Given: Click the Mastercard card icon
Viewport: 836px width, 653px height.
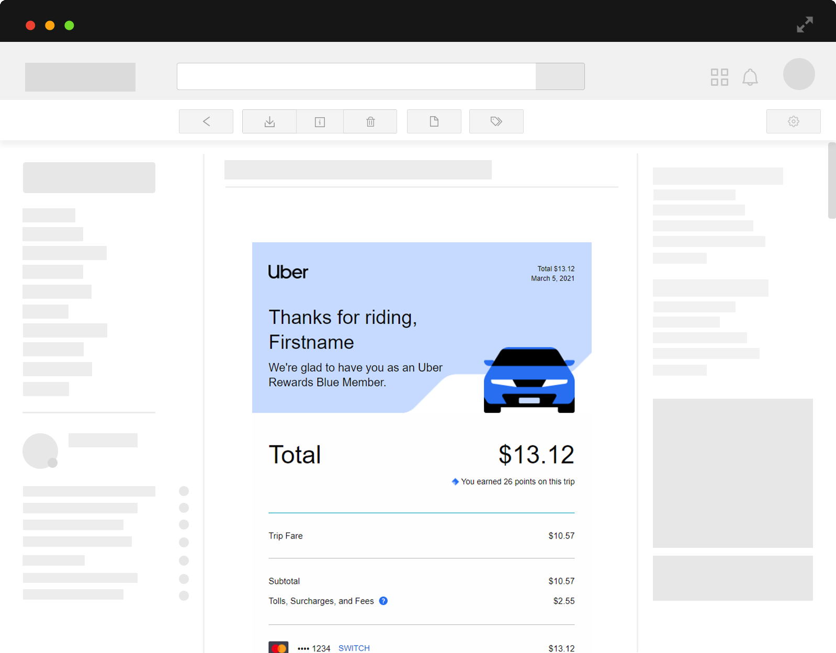Looking at the screenshot, I should (278, 648).
